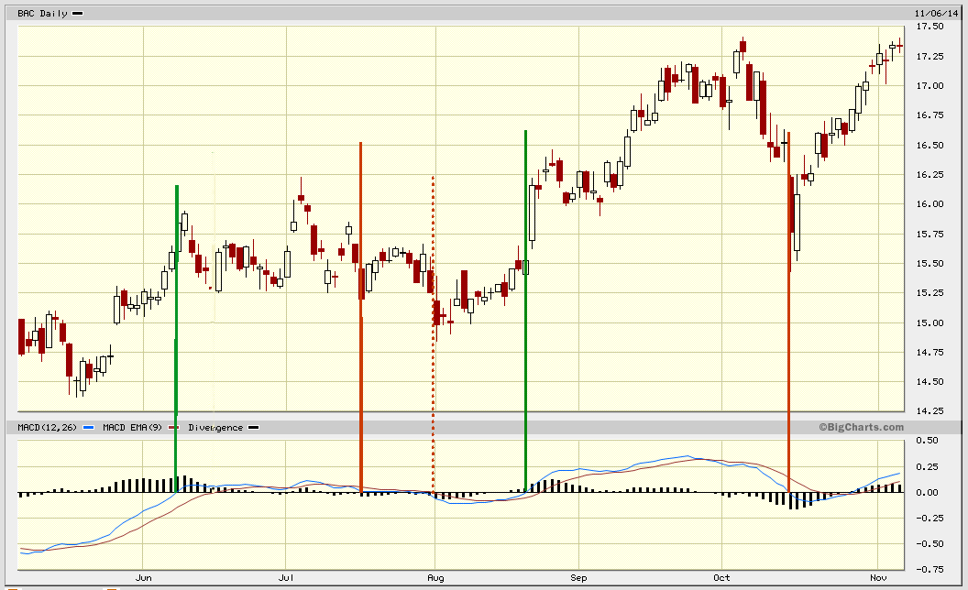Click the 14.25 price axis label

click(929, 411)
